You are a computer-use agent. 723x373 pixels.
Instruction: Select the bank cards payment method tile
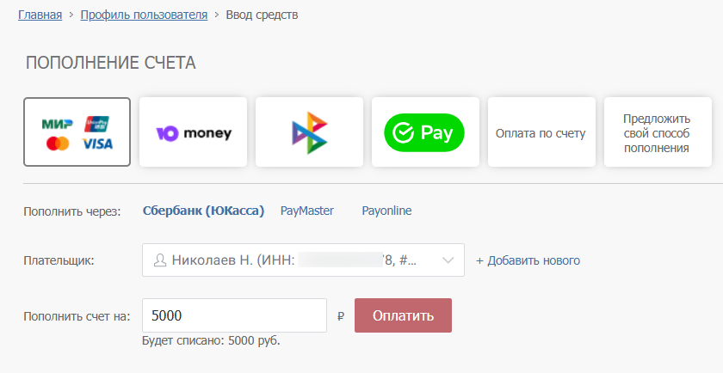[x=77, y=132]
